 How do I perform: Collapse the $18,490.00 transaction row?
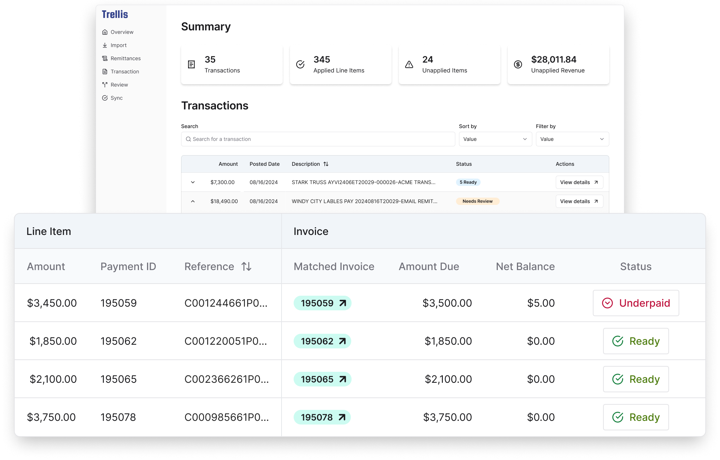193,202
